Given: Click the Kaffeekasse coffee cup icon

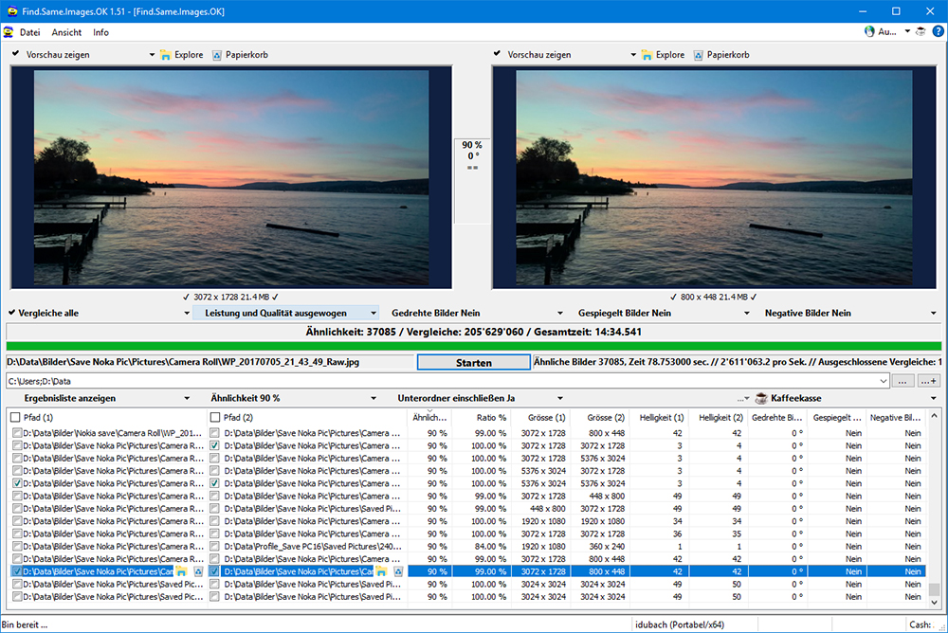Looking at the screenshot, I should click(x=761, y=398).
